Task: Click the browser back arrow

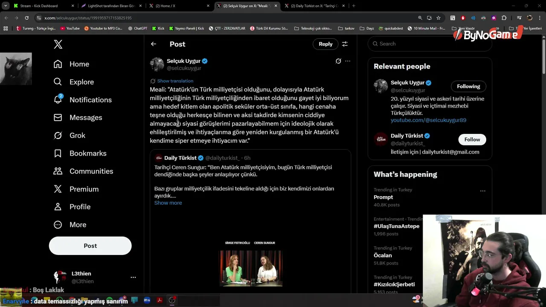Action: [6, 18]
